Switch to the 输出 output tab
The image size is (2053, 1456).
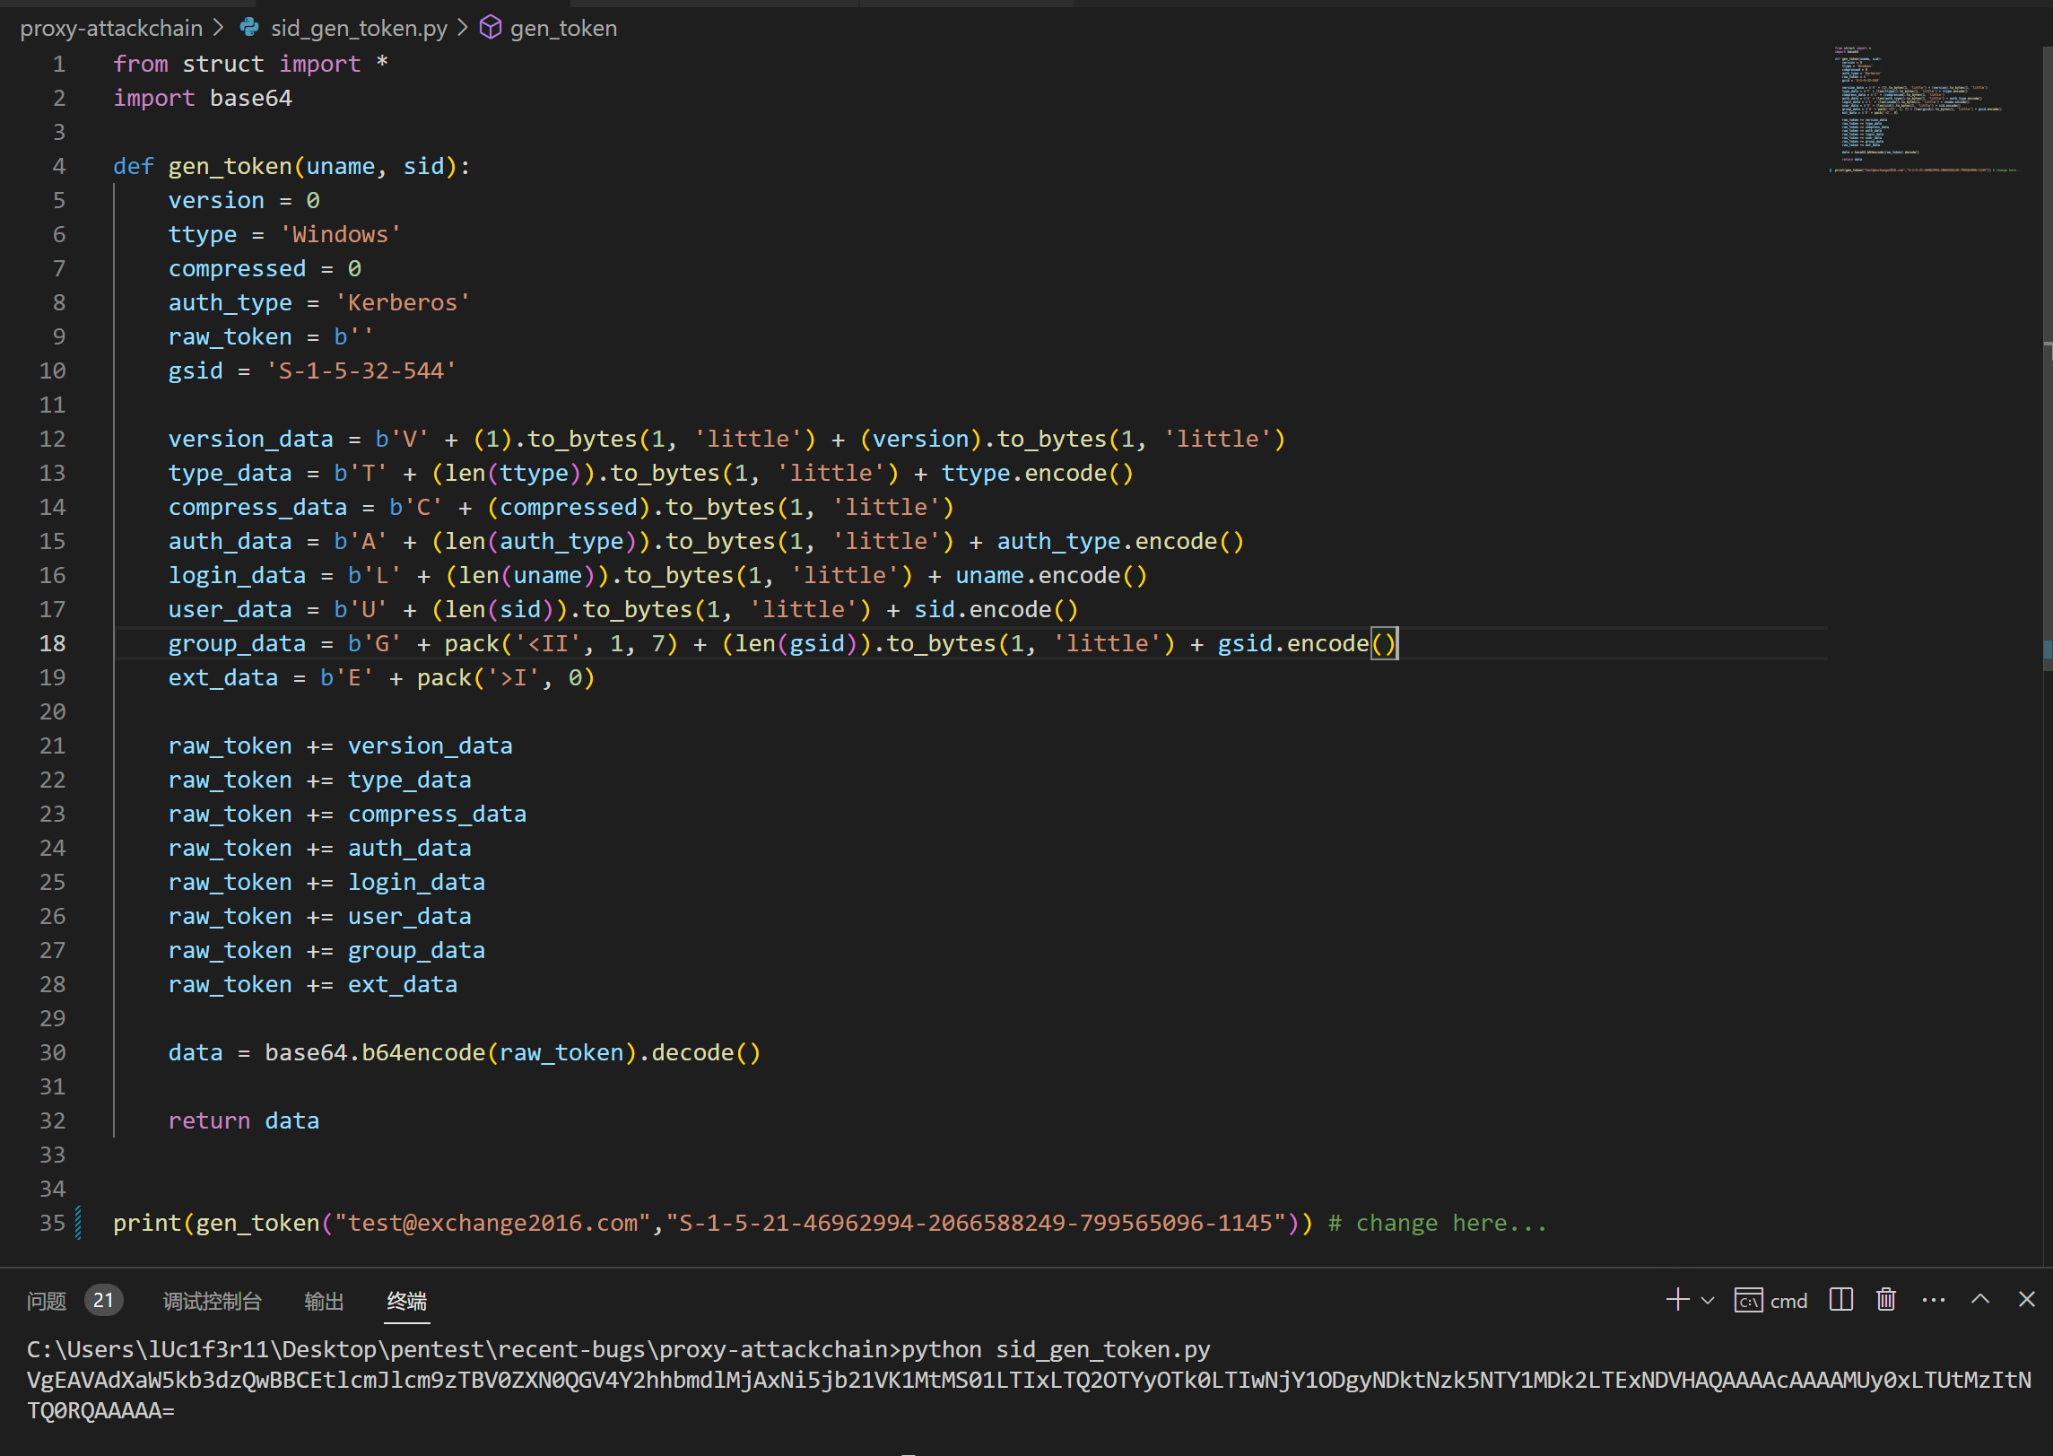point(324,1301)
